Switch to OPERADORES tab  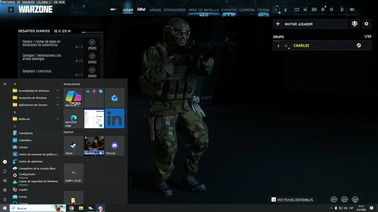point(175,10)
